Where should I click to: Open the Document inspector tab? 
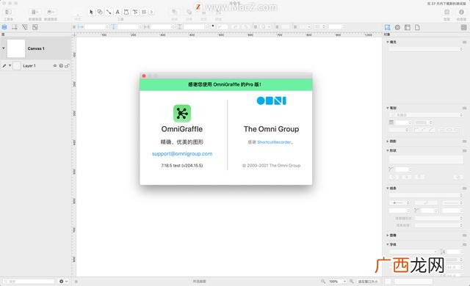tap(417, 28)
